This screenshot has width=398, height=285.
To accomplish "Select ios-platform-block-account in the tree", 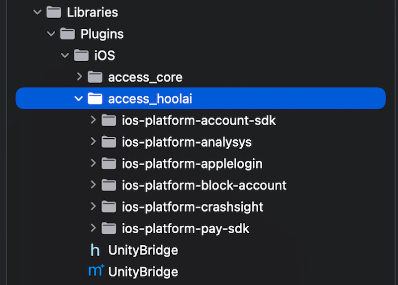I will coord(204,185).
